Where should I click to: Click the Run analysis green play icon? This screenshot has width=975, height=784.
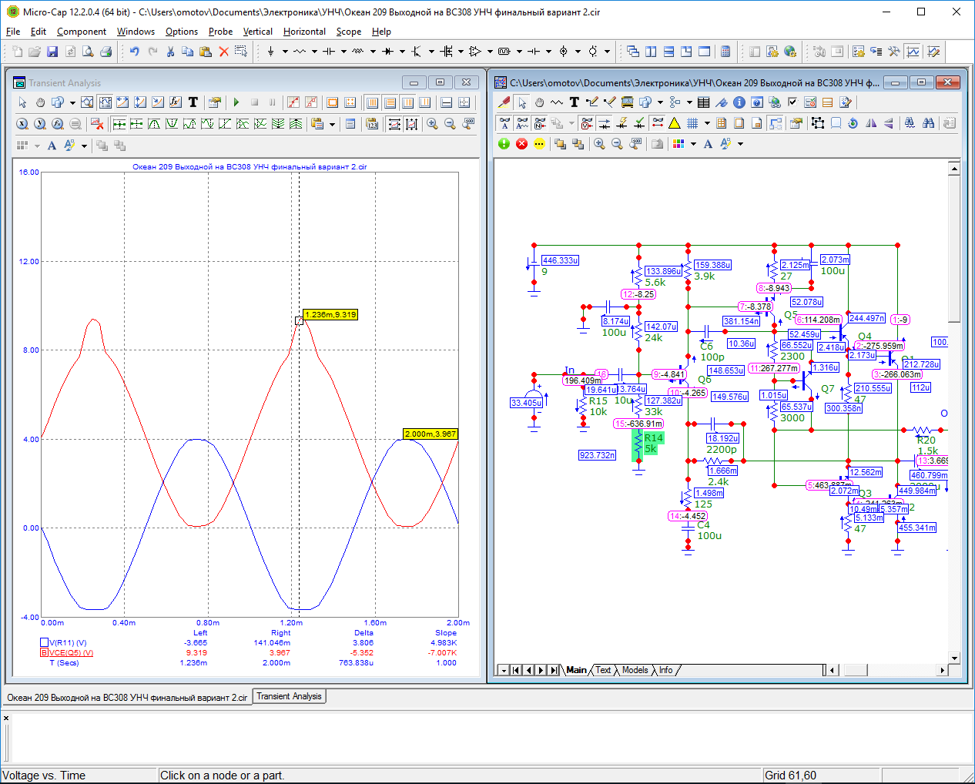236,102
